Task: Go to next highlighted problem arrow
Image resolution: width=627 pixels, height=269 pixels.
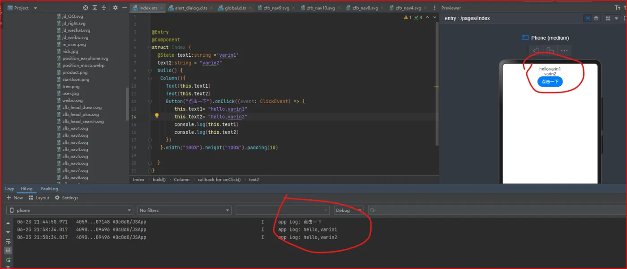Action: (x=435, y=17)
